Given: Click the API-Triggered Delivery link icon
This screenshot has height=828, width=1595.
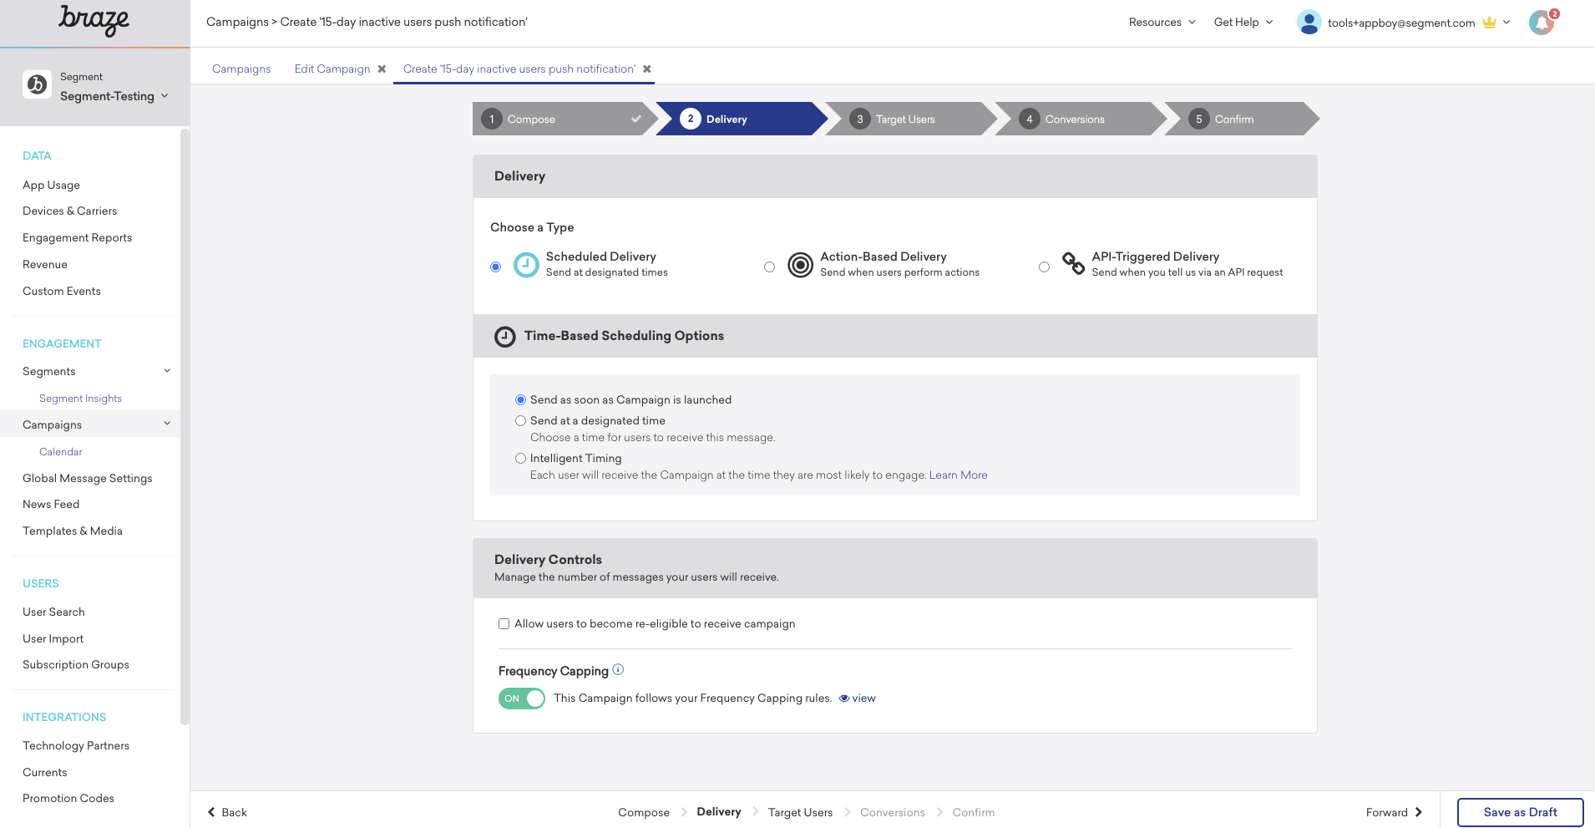Looking at the screenshot, I should pos(1073,263).
